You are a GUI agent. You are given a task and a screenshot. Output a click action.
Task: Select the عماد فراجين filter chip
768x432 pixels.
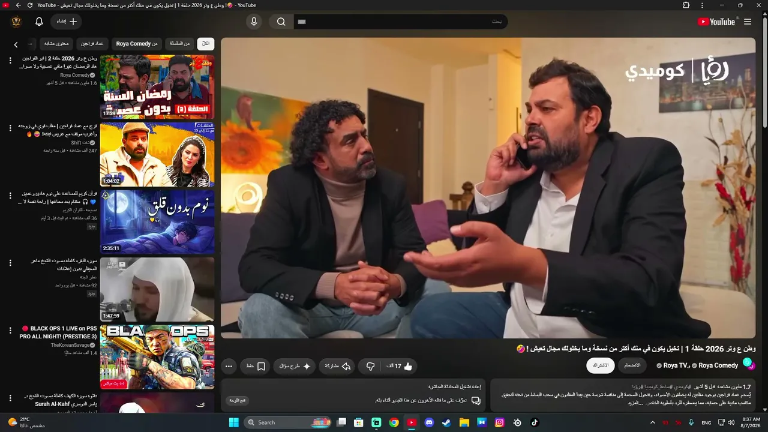(92, 44)
